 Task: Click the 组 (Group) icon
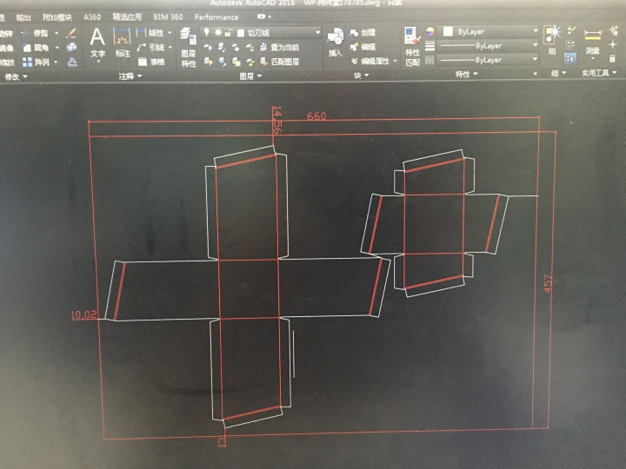point(553,40)
